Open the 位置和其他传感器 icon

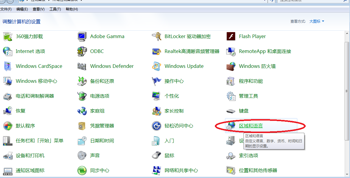click(x=231, y=171)
